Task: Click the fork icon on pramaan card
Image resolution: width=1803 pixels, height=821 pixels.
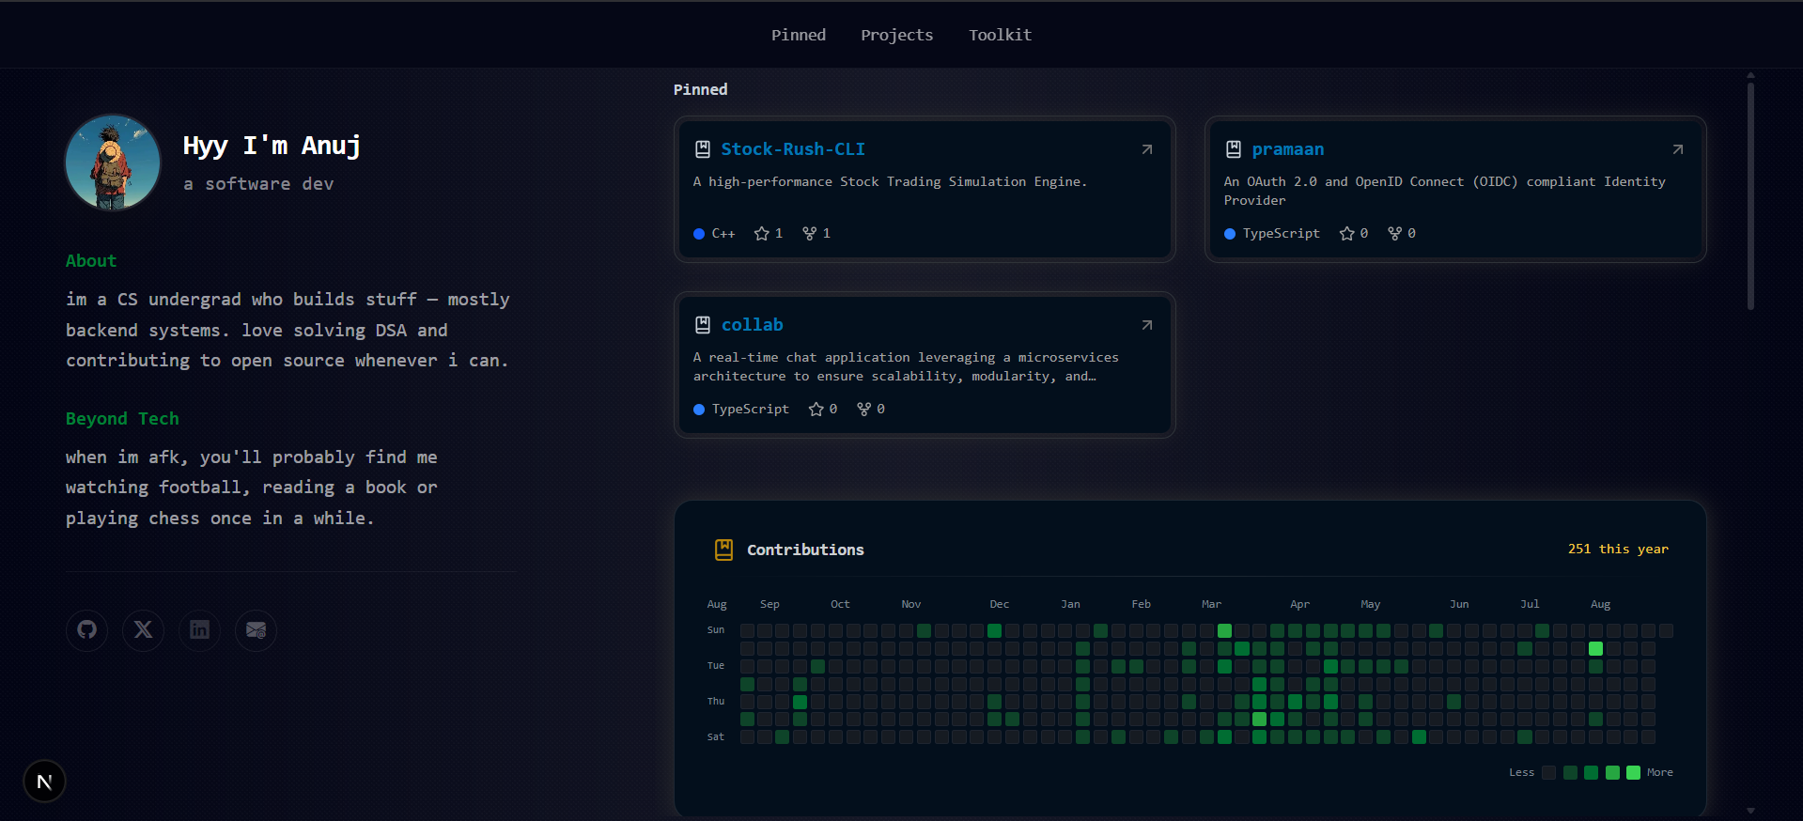Action: point(1395,233)
